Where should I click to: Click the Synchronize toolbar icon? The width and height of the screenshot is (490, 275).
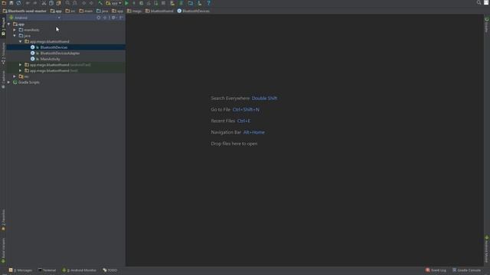click(18, 3)
